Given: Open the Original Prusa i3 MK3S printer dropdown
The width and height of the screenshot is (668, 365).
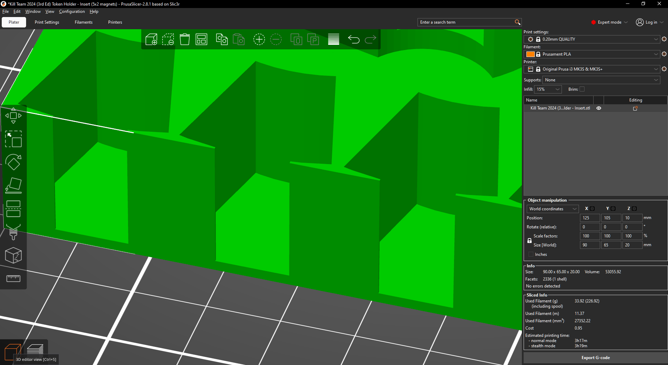Looking at the screenshot, I should click(592, 69).
